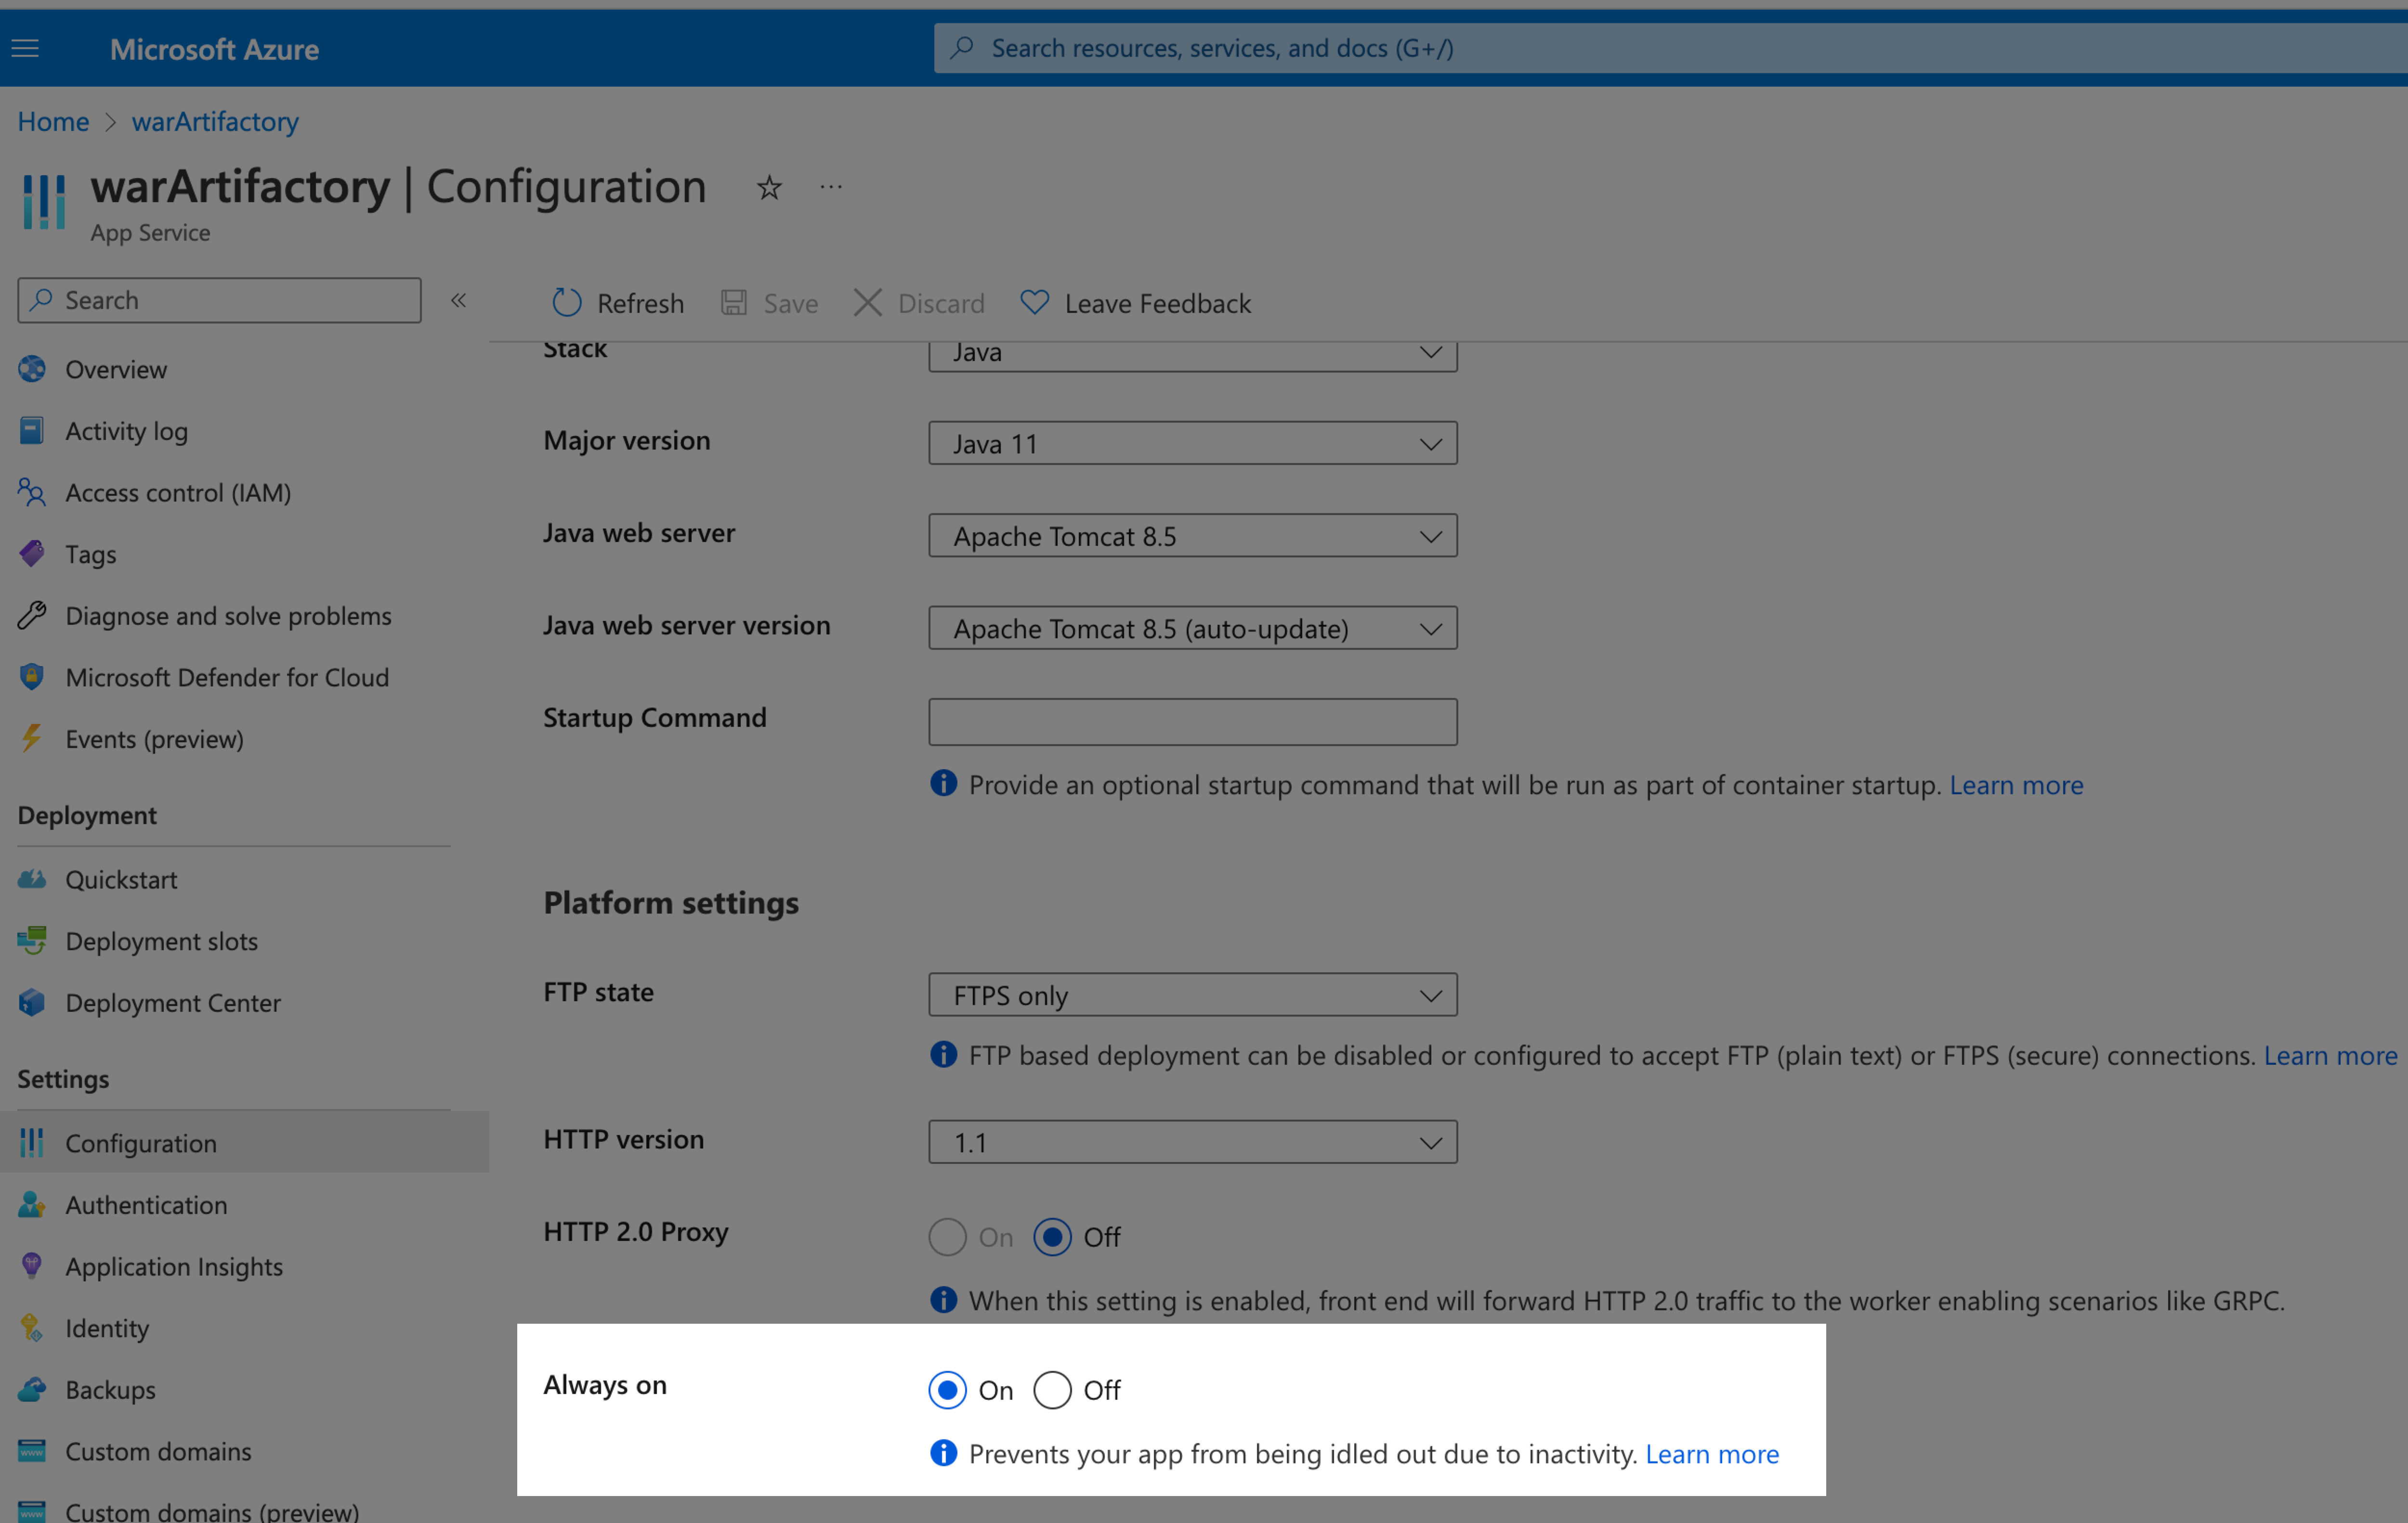This screenshot has height=1523, width=2408.
Task: Open Microsoft Defender for Cloud shield icon
Action: [32, 677]
